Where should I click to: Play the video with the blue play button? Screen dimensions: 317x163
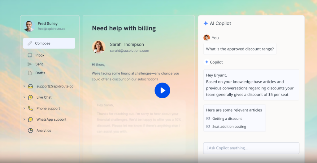point(162,90)
